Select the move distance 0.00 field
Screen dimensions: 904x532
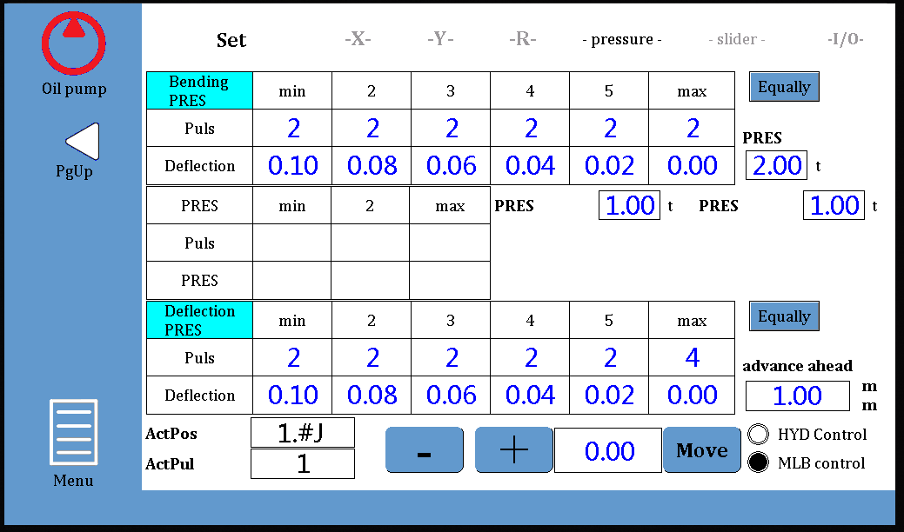click(608, 450)
